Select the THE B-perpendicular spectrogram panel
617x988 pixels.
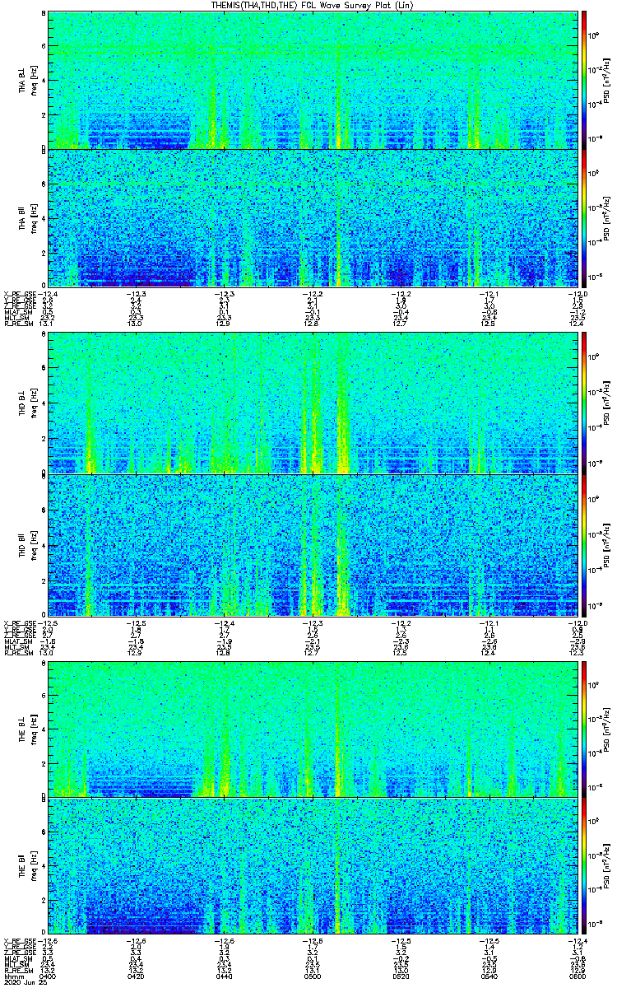pyautogui.click(x=313, y=729)
